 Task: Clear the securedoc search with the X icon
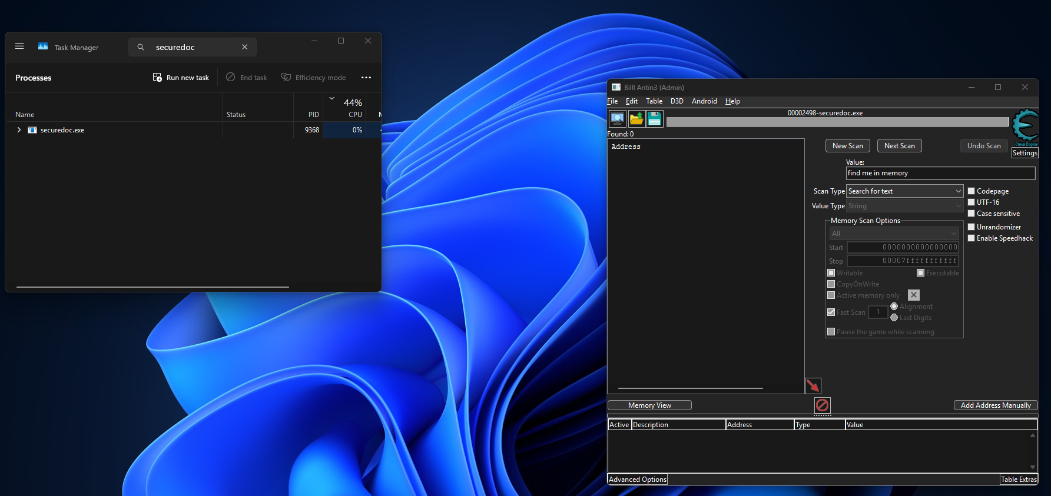pos(245,47)
